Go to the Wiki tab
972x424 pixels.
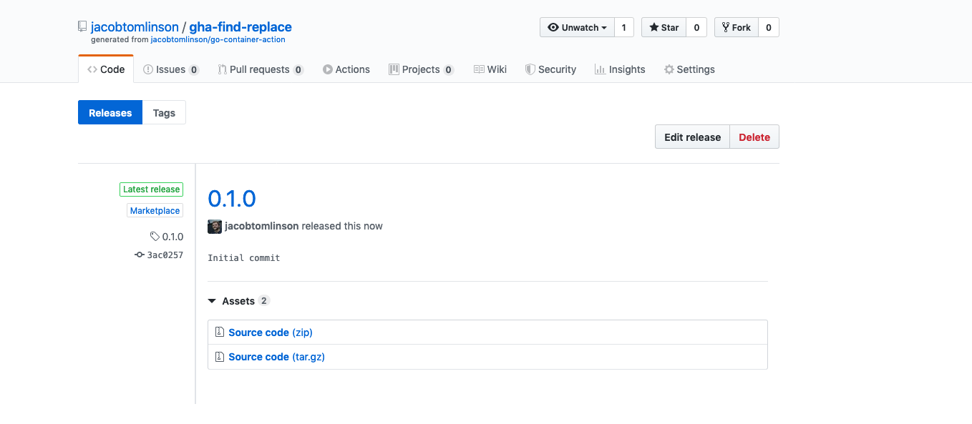coord(490,69)
